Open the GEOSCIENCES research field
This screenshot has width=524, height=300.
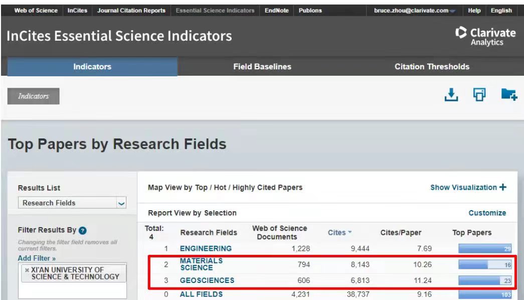(x=207, y=280)
